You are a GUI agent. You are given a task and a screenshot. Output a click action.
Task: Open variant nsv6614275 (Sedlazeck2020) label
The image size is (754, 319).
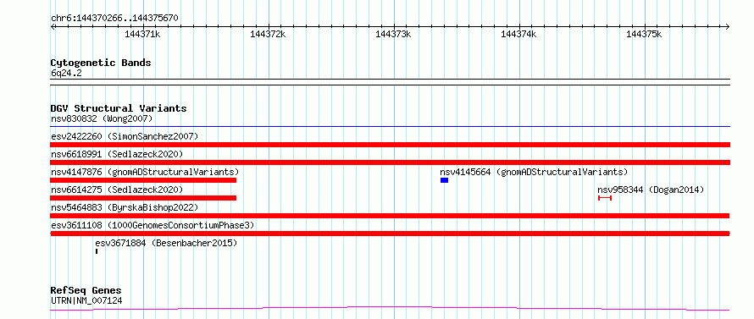coord(117,190)
